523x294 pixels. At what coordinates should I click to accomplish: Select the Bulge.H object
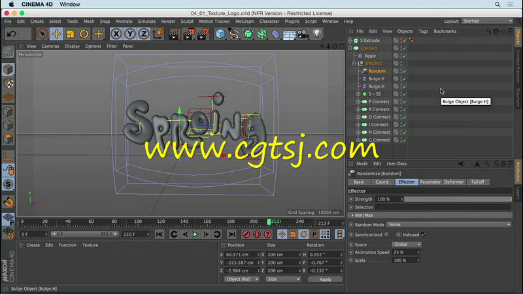tap(377, 86)
